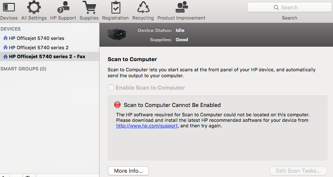This screenshot has width=333, height=177.
Task: Toggle the Devices sidebar icon
Action: pos(9,8)
